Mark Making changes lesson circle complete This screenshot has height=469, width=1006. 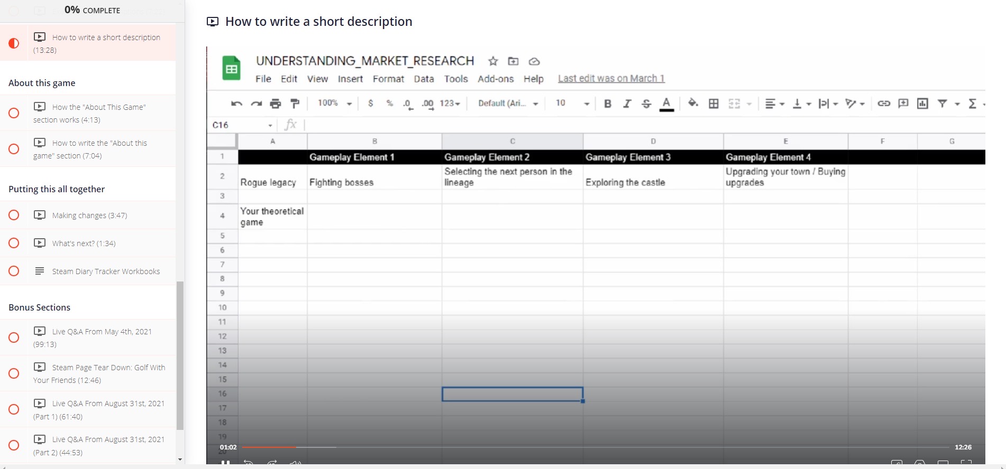click(14, 215)
